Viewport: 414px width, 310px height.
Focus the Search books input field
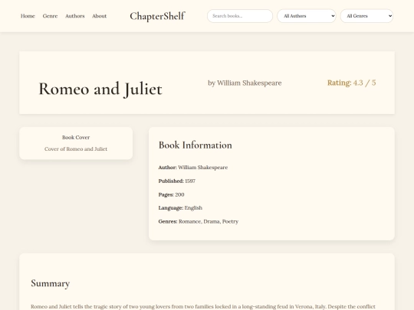(240, 16)
